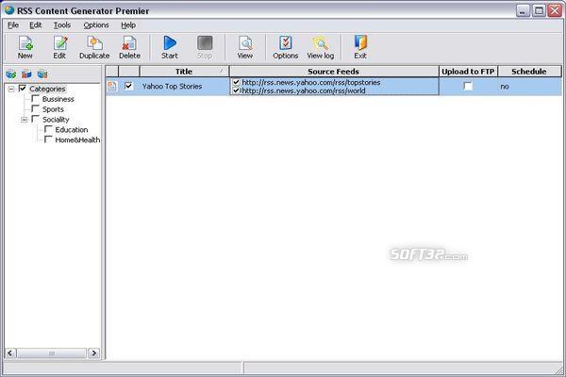Maximize the RSS Content Generator window
Viewport: 566px width, 377px height.
[540, 10]
